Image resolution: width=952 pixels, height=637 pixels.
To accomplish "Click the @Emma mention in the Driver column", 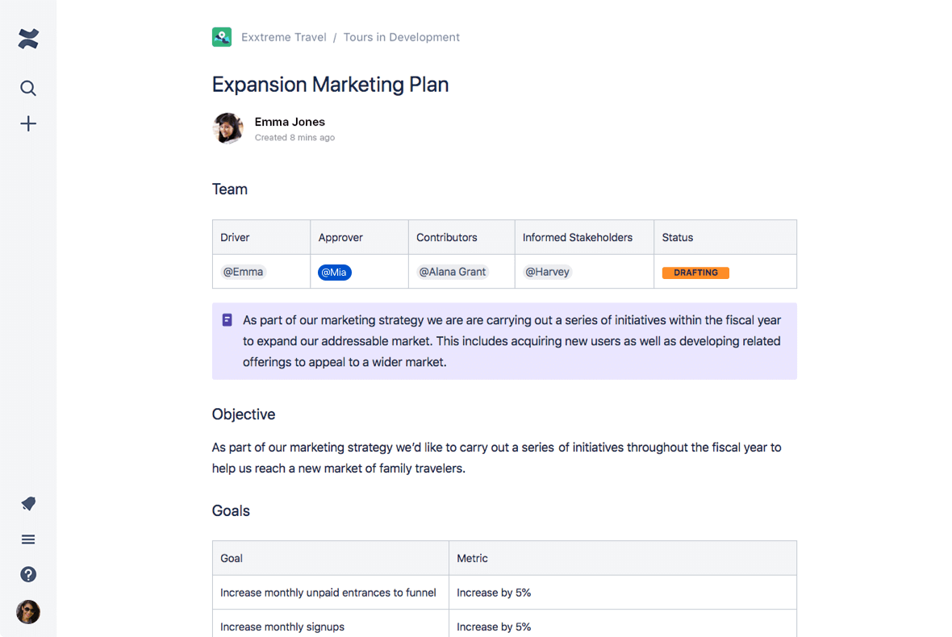I will point(244,272).
